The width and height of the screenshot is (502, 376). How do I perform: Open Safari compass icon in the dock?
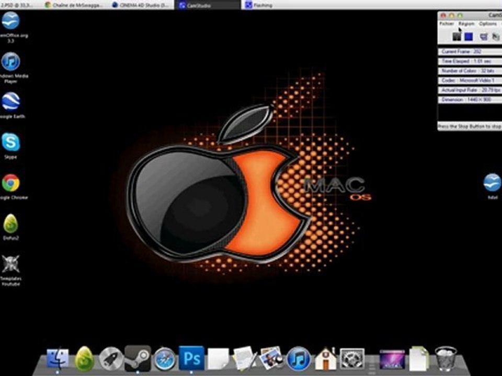165,359
